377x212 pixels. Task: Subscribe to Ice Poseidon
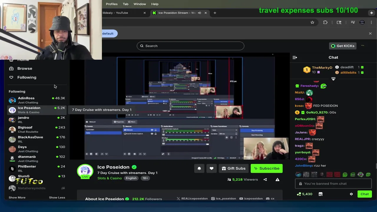(x=267, y=168)
